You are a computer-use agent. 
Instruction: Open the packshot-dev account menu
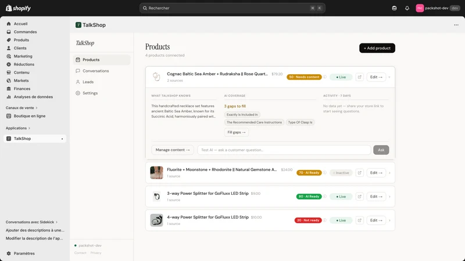pos(438,8)
